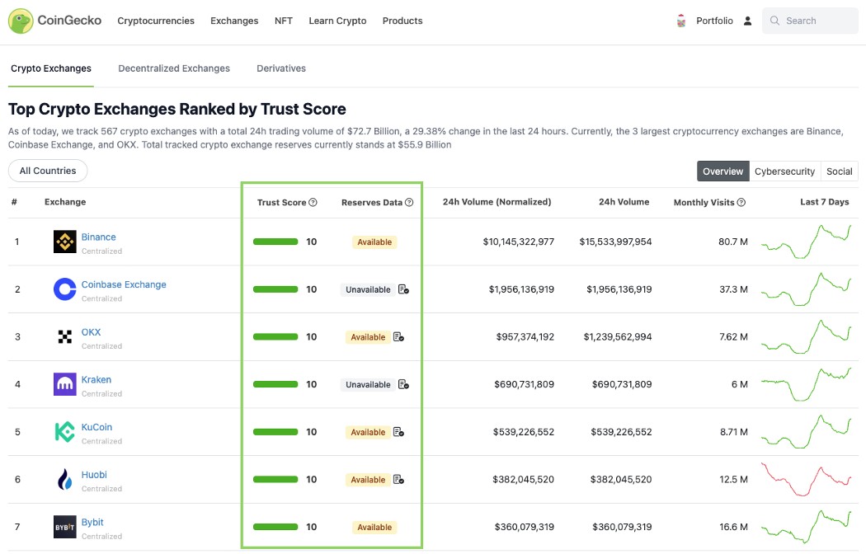Open the user account profile icon

(747, 21)
